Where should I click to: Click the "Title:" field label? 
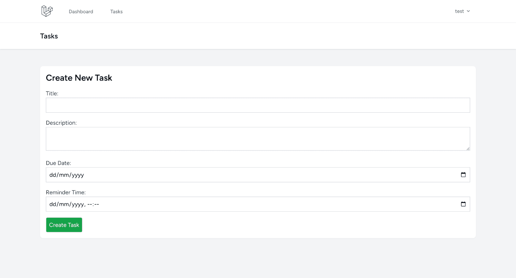(52, 93)
